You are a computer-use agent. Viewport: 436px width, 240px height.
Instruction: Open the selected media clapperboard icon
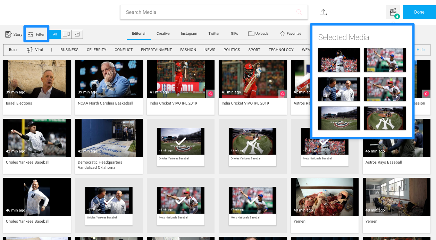tap(393, 12)
